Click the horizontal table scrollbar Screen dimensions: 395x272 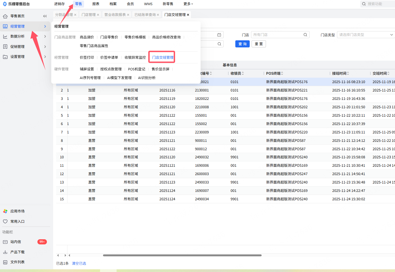182,255
